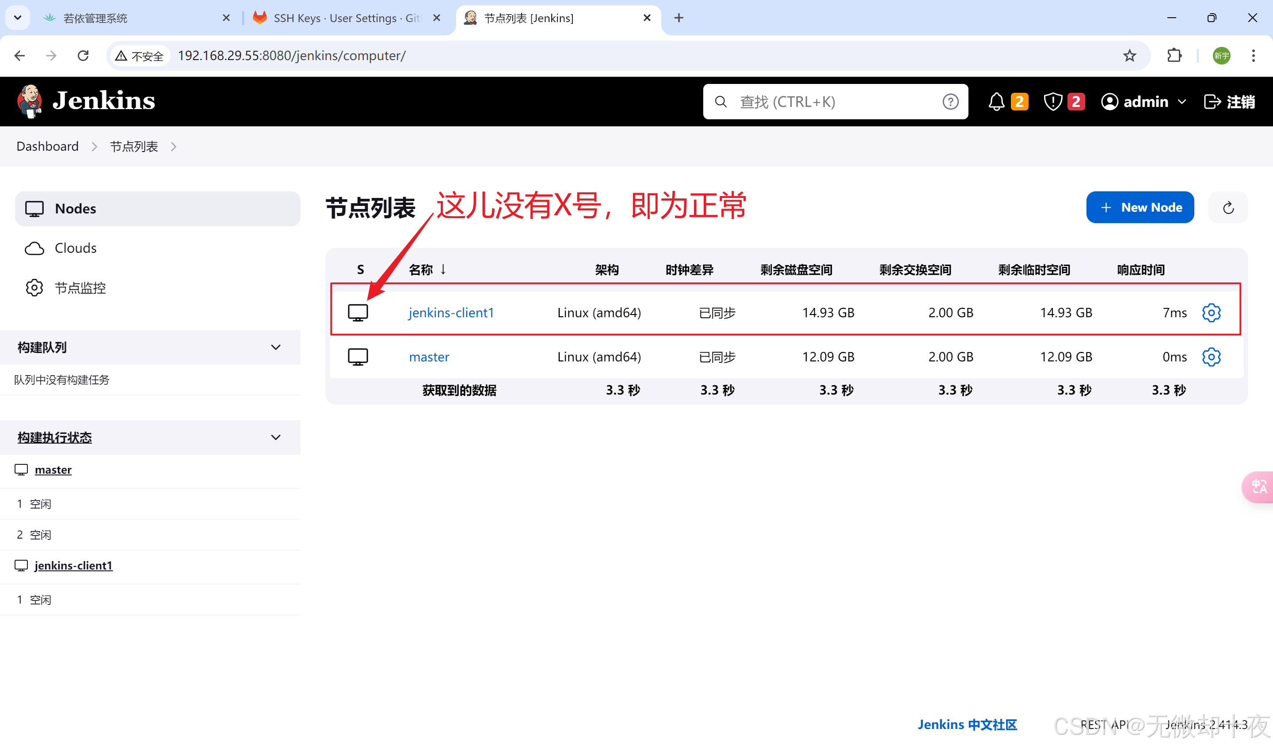The height and width of the screenshot is (748, 1273).
Task: Open the notifications bell icon
Action: click(996, 102)
